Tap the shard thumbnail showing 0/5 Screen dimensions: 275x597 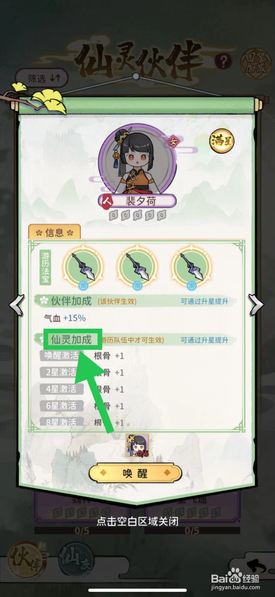click(137, 446)
